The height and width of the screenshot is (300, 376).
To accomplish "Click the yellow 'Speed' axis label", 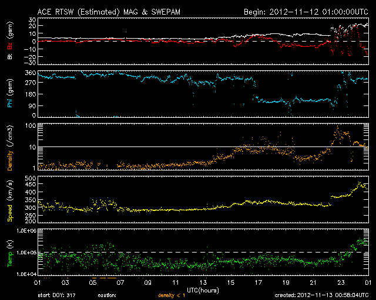I will (10, 213).
